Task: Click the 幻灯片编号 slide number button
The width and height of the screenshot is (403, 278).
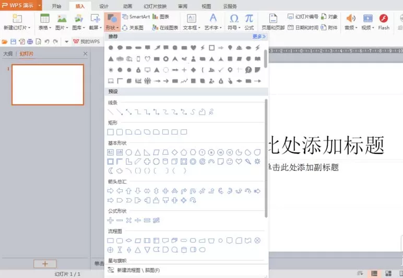Action: [303, 17]
